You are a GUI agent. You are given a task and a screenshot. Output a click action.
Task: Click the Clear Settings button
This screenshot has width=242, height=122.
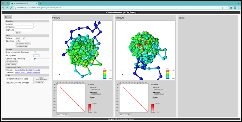point(12,65)
